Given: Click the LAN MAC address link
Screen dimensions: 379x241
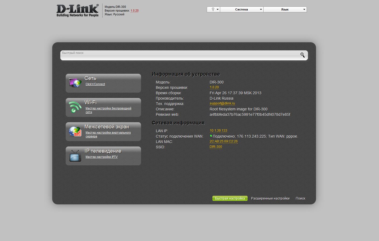Looking at the screenshot, I should (x=224, y=141).
